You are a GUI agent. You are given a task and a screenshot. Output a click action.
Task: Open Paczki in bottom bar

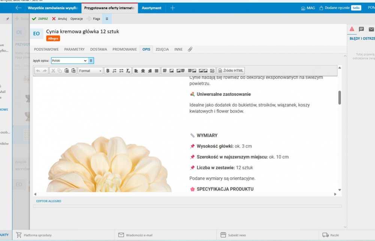(x=330, y=235)
